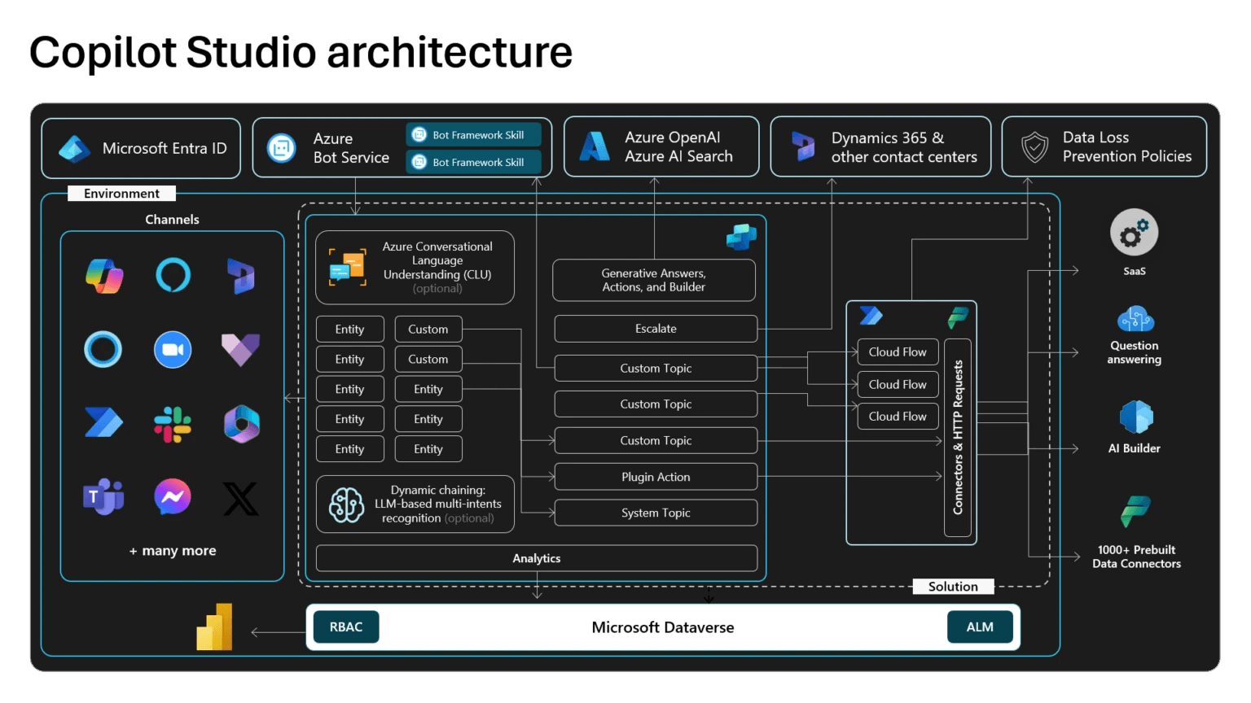Select the System Topic box
The width and height of the screenshot is (1251, 703).
(x=656, y=513)
